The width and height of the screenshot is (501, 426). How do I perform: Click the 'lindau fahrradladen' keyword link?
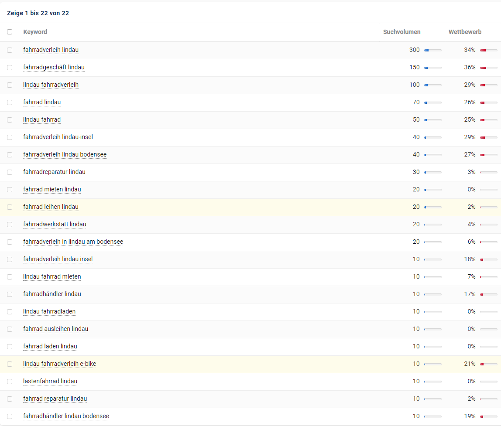(x=49, y=311)
